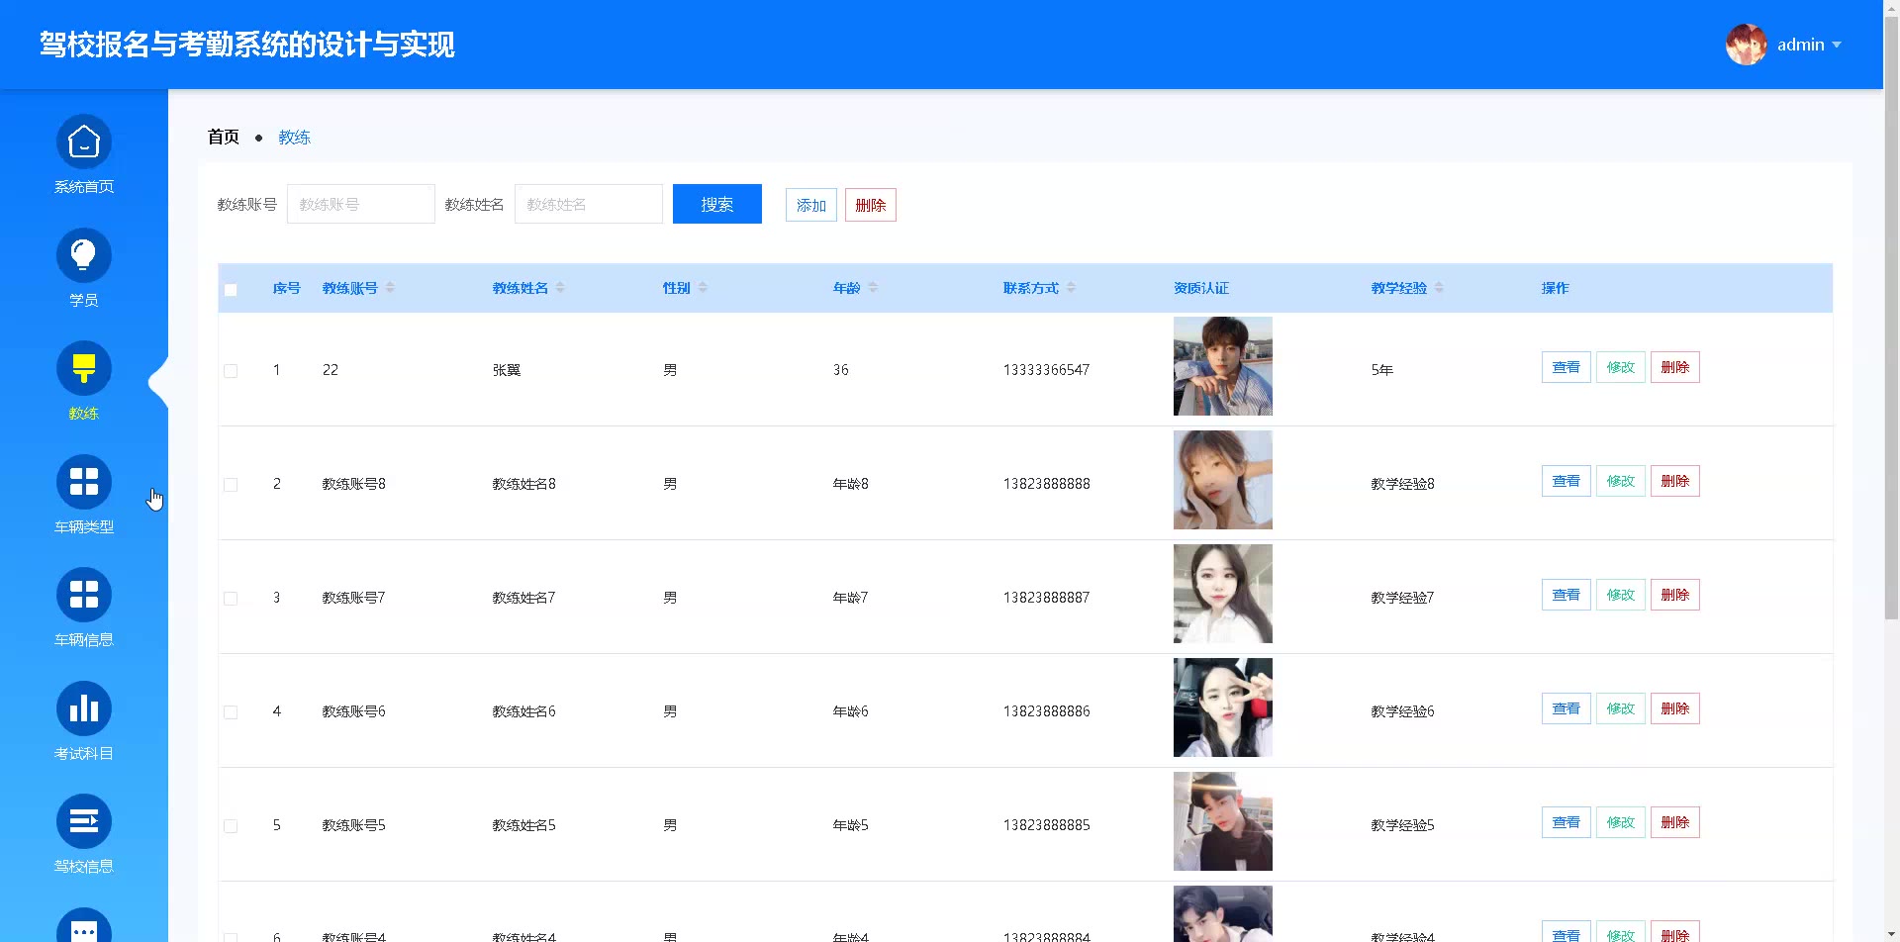Open the 车辆信息 grid icon
1900x942 pixels.
click(x=84, y=596)
